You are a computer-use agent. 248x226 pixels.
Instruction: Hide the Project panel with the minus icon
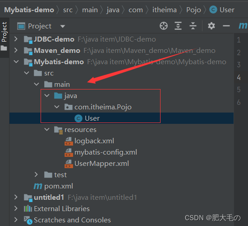coord(226,26)
